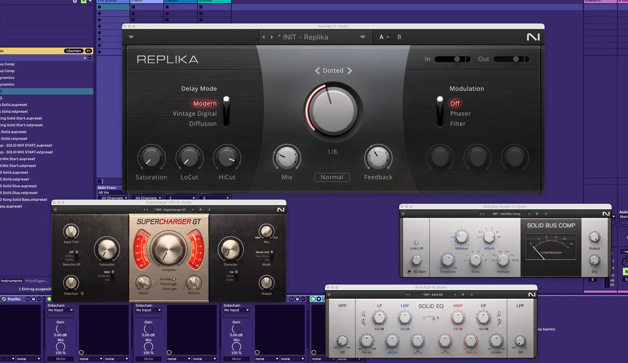Viewport: 628px width, 363px height.
Task: Open the Replika device options ellipsis
Action: (x=39, y=299)
